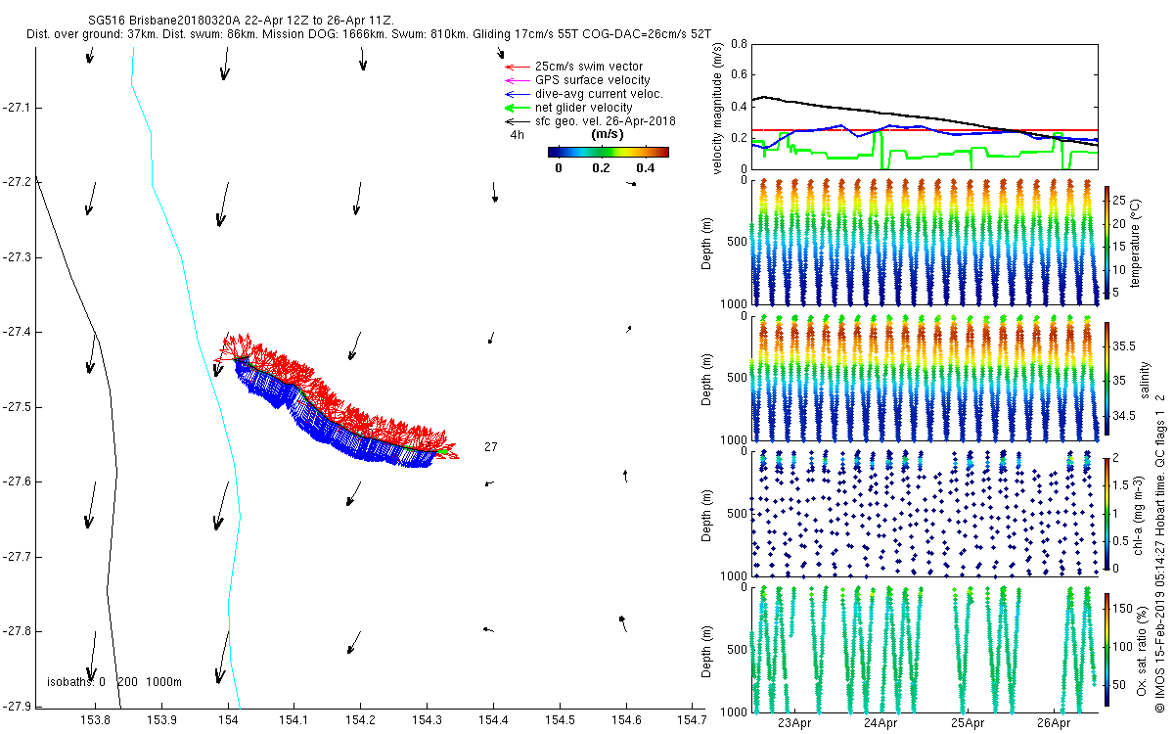Click the magenta GPS surface velocity legend arrow
The height and width of the screenshot is (734, 1174).
click(x=515, y=80)
